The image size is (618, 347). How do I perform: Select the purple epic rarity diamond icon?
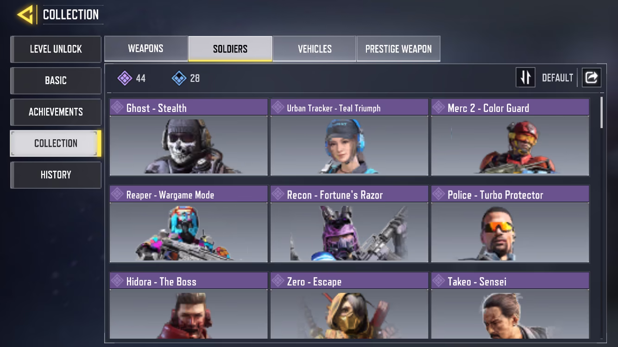[x=125, y=78]
